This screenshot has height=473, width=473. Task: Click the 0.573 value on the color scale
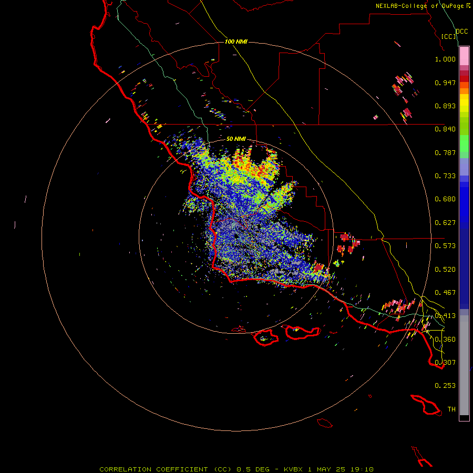(445, 246)
